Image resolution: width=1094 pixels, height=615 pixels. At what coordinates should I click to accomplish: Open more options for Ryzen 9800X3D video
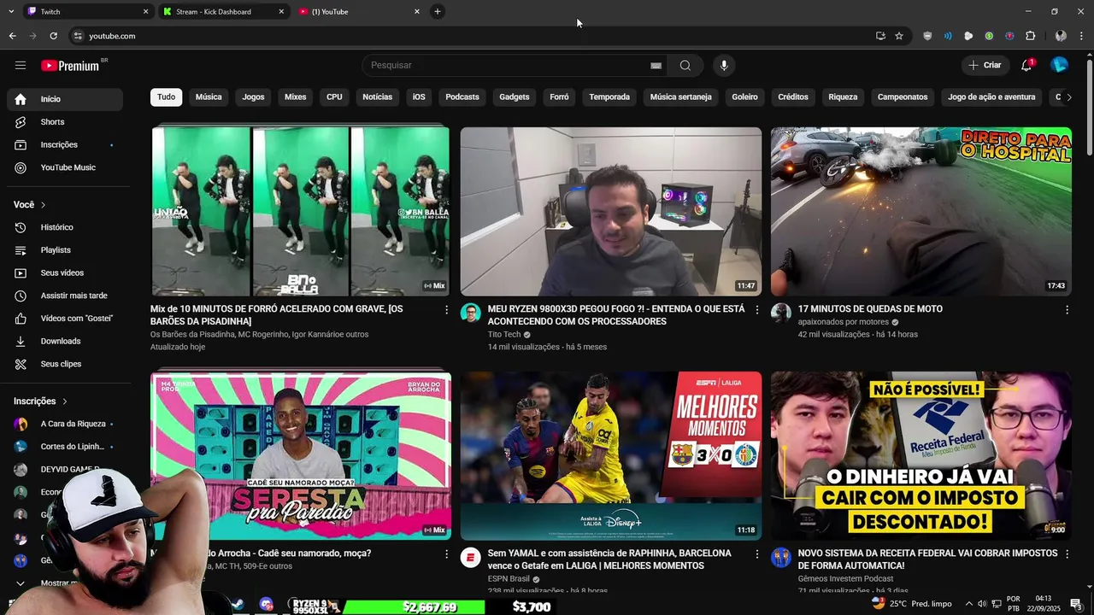pos(756,310)
